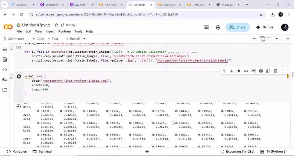Add a new Code cell
The height and width of the screenshot is (156, 294).
pyautogui.click(x=38, y=39)
